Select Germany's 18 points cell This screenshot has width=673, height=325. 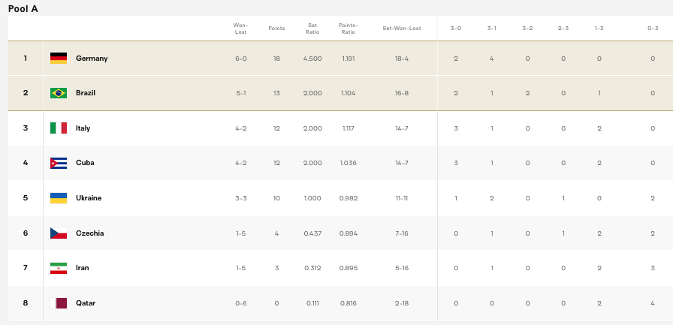pos(276,59)
